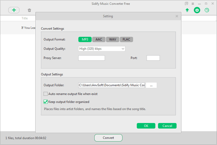This screenshot has height=145, width=217.
Task: Click the Output Folder path field
Action: (112, 85)
